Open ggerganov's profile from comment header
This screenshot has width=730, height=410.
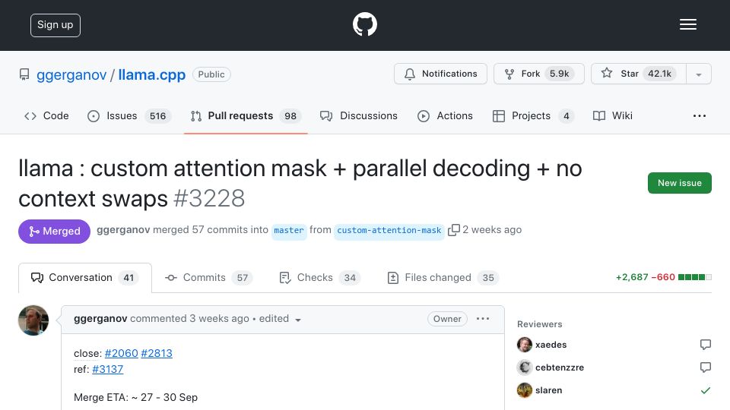coord(100,318)
